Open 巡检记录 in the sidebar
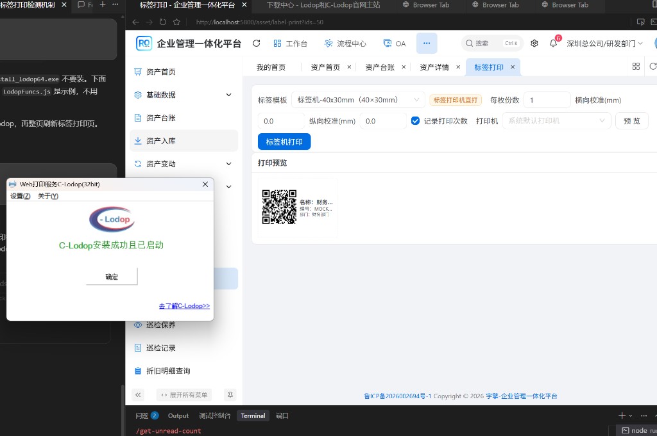This screenshot has height=436, width=657. coord(184,348)
